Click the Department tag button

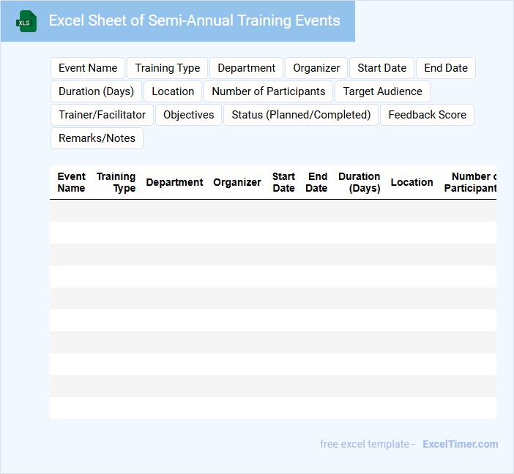(246, 68)
